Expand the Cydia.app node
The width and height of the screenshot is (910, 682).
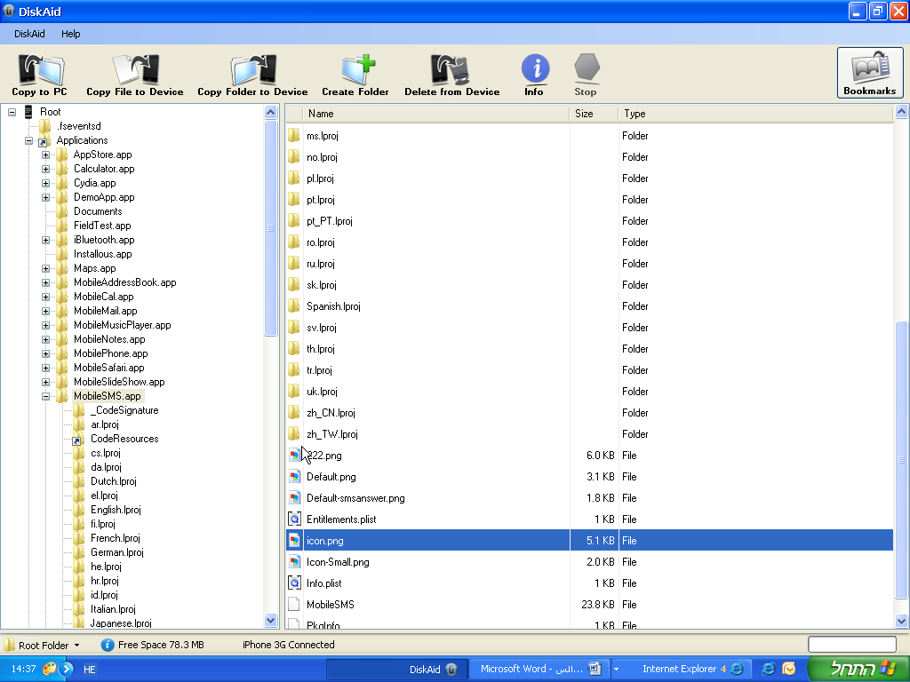coord(46,183)
